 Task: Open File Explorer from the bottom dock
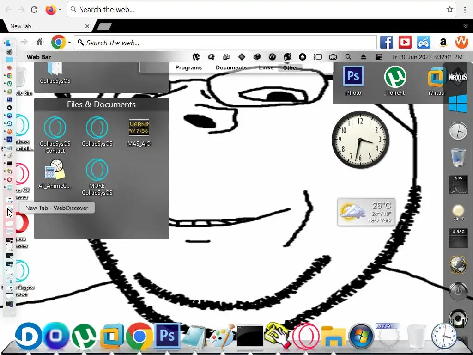pyautogui.click(x=334, y=336)
